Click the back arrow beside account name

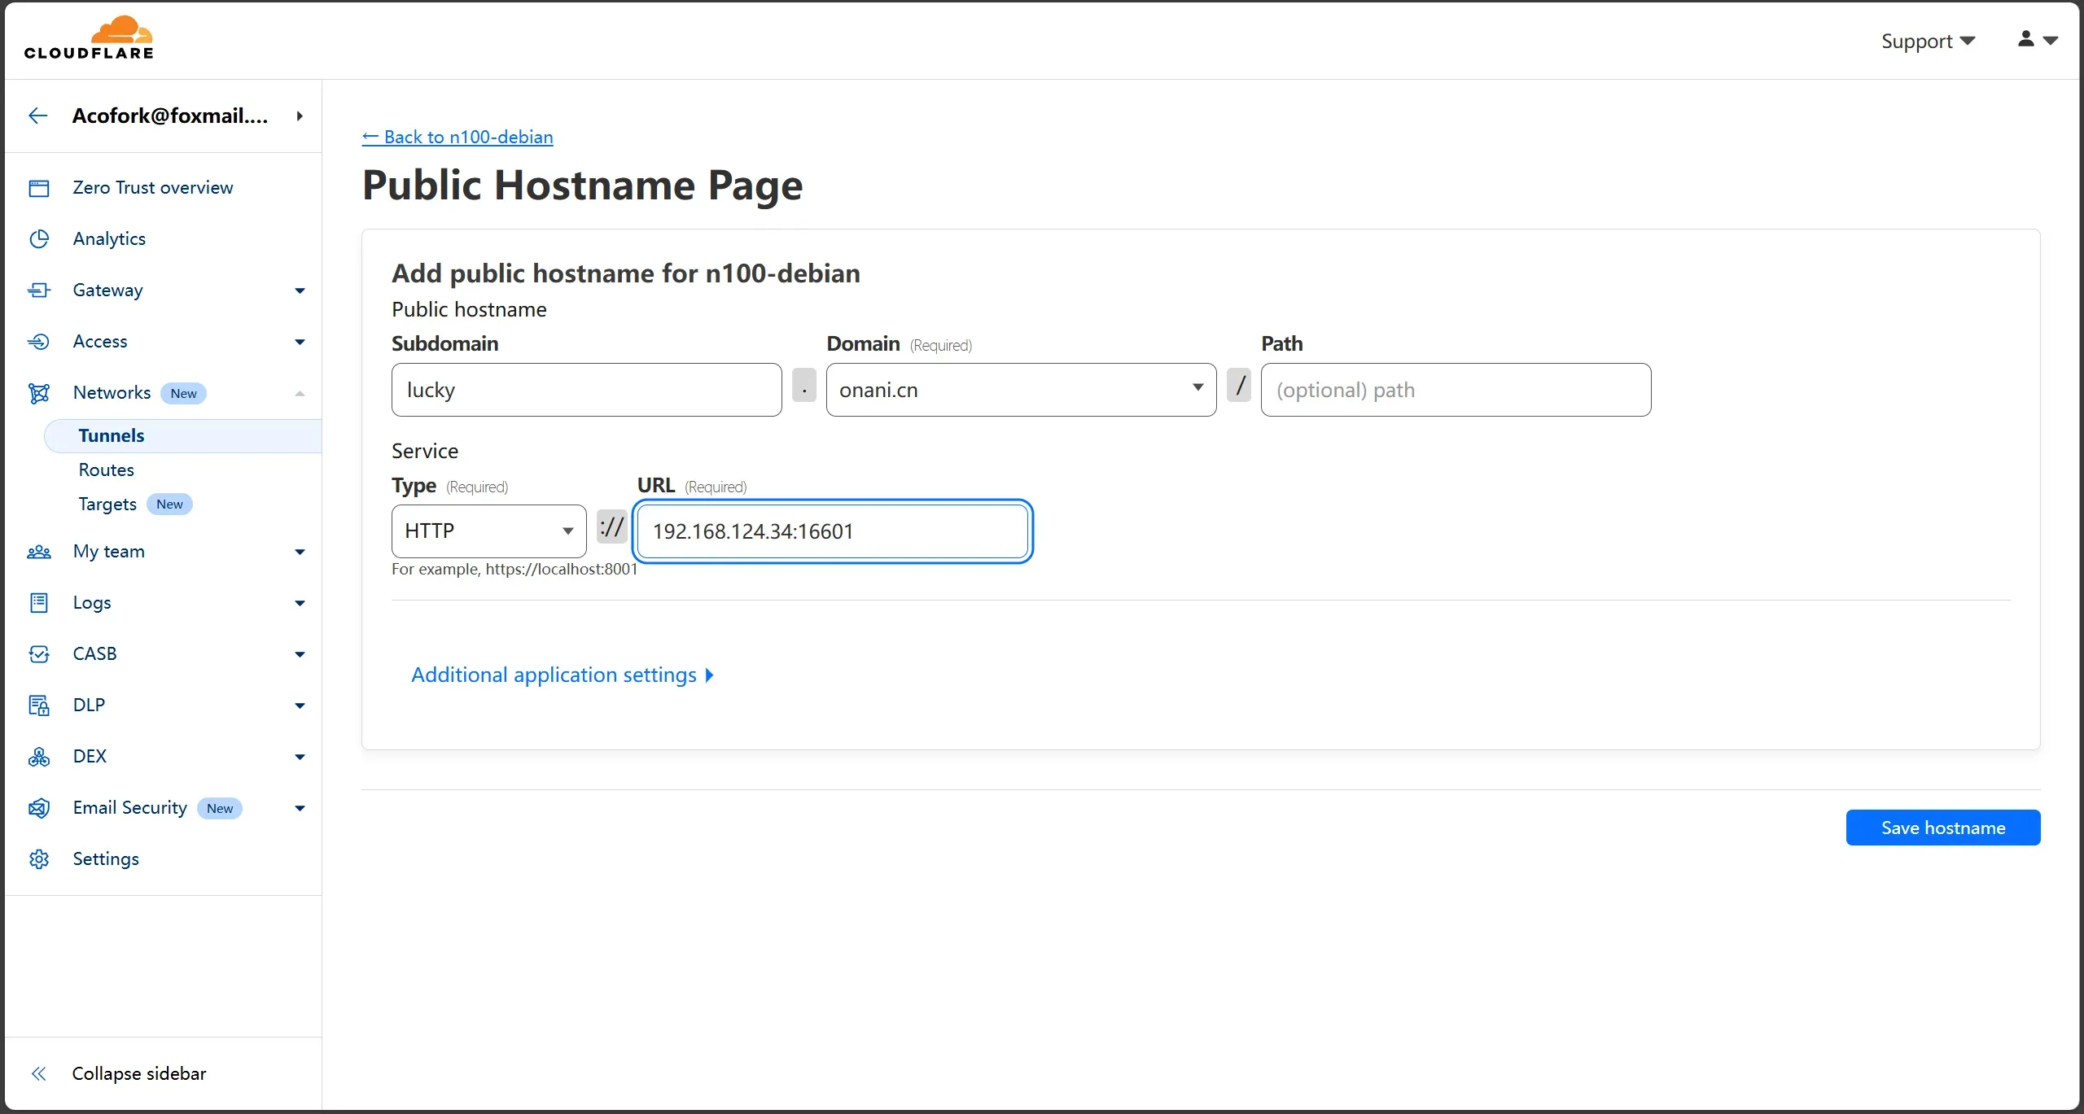pos(37,116)
